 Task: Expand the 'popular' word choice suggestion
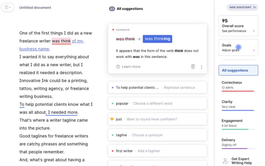[x=157, y=103]
